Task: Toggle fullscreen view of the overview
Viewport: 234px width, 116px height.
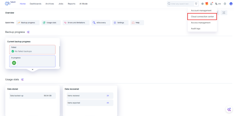Action: (224, 13)
